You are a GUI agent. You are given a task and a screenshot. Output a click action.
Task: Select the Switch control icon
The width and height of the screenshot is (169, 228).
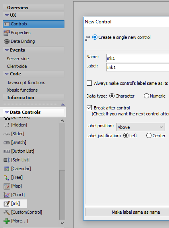(7, 143)
